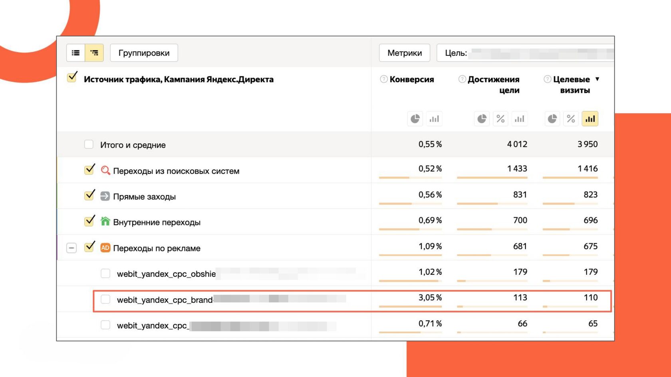
Task: Open the Группировки menu
Action: pyautogui.click(x=144, y=53)
